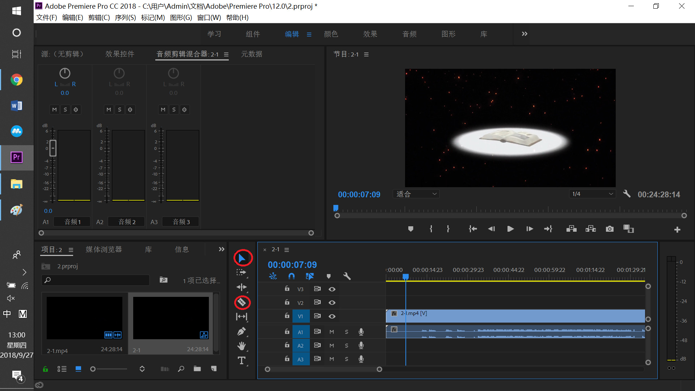Click Export Frame camera icon

[x=610, y=229]
